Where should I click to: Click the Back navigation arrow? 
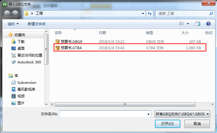pyautogui.click(x=7, y=14)
